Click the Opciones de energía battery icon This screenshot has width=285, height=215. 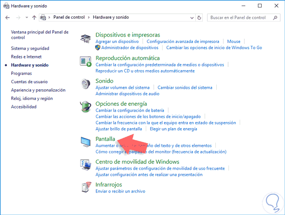pos(85,107)
